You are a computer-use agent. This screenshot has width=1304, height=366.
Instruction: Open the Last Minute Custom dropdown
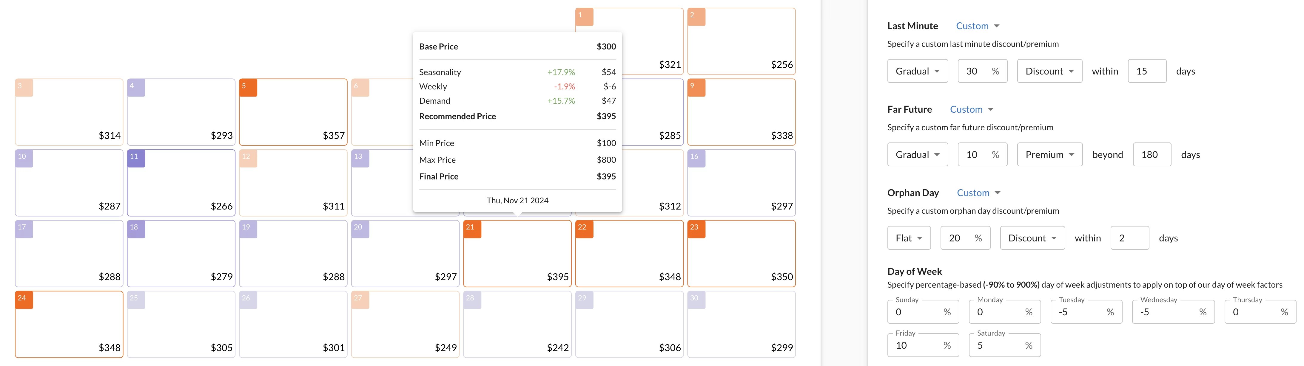click(x=977, y=26)
